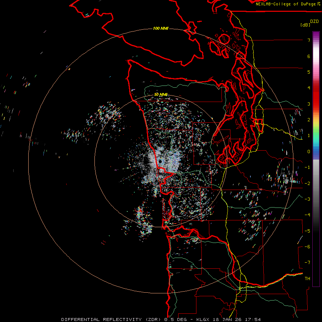This screenshot has height=322, width=322.
Task: Click the 1 value on color scale
Action: 309,136
